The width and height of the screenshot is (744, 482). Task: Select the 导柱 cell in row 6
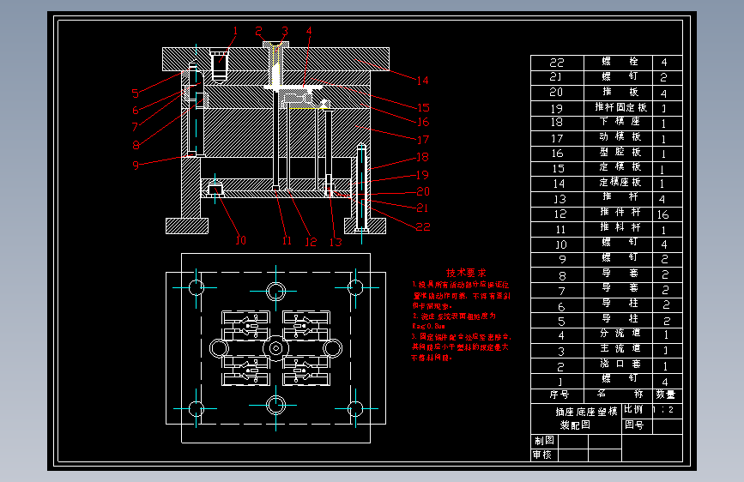[x=618, y=304]
